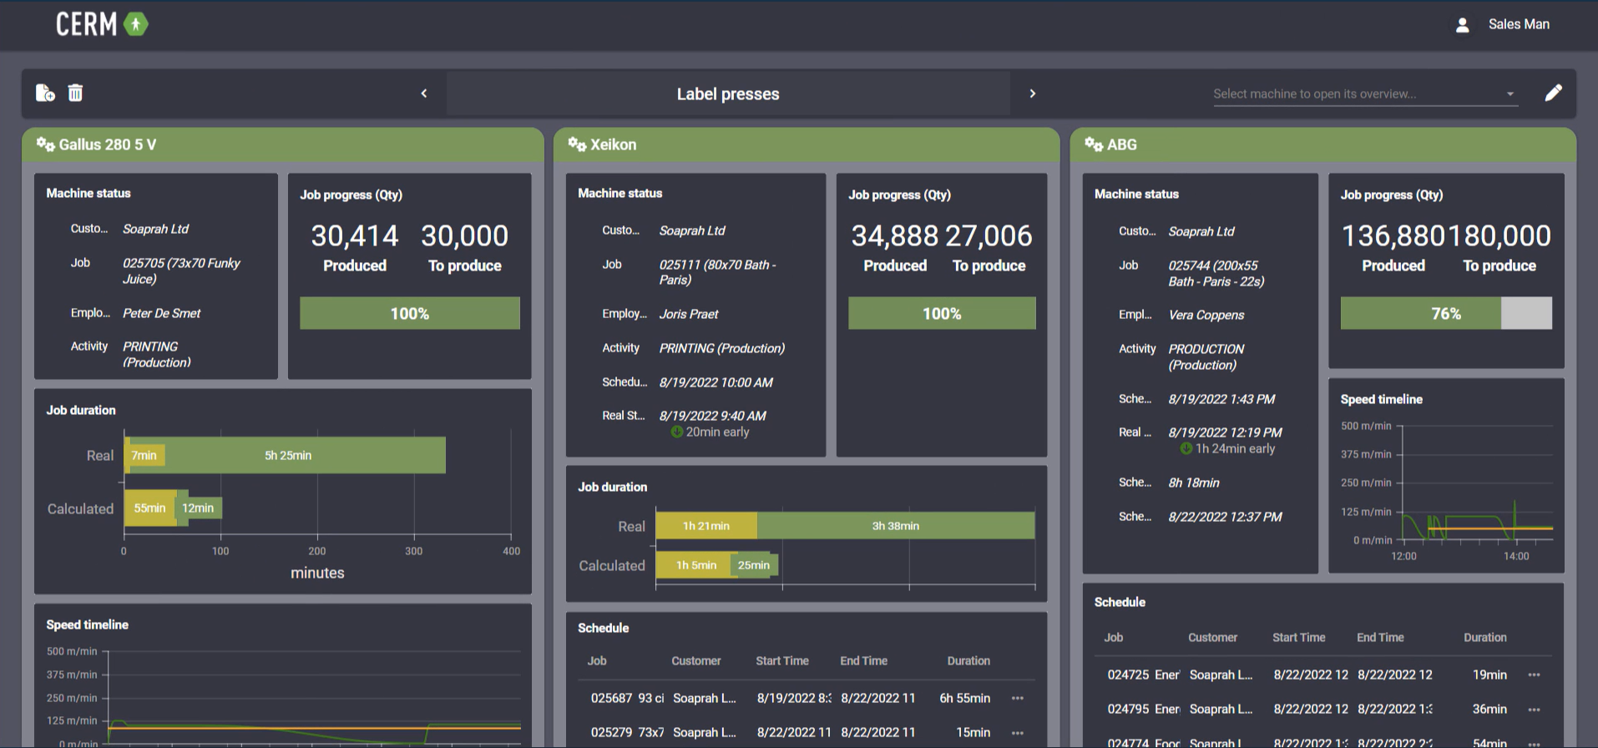
Task: Click the gears icon next to Gallus 280 5 V
Action: [x=45, y=144]
